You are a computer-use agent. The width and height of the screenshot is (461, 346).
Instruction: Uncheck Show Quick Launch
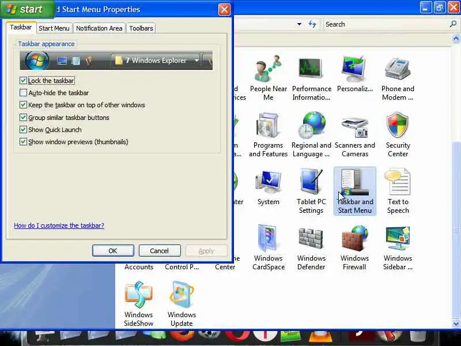[23, 129]
